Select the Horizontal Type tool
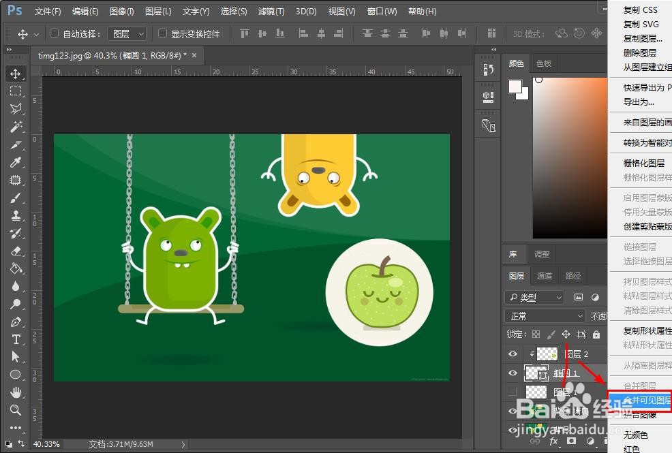The image size is (672, 453). 16,339
